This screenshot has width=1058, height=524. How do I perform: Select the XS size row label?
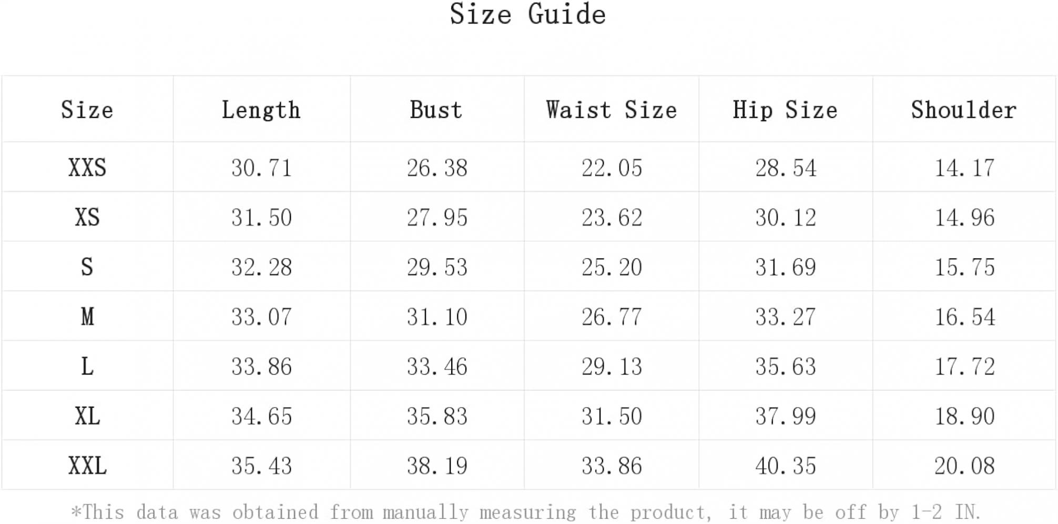click(x=87, y=217)
